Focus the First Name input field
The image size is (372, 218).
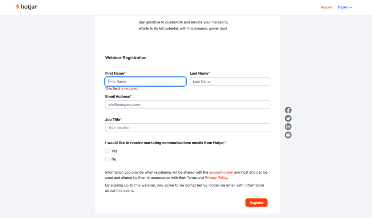145,82
